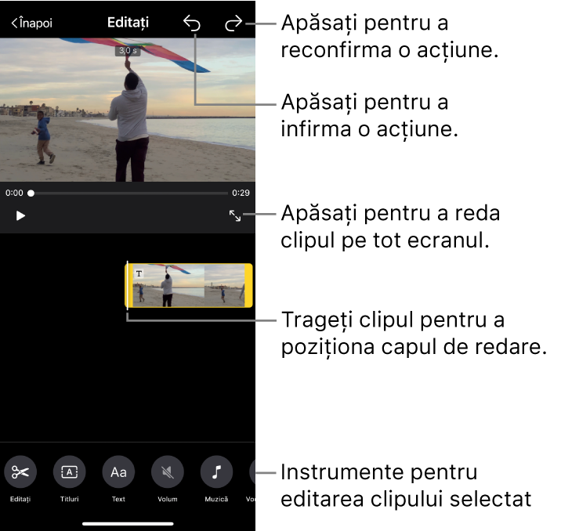
Task: Tap the clip's left yellow trim handle
Action: coord(128,285)
